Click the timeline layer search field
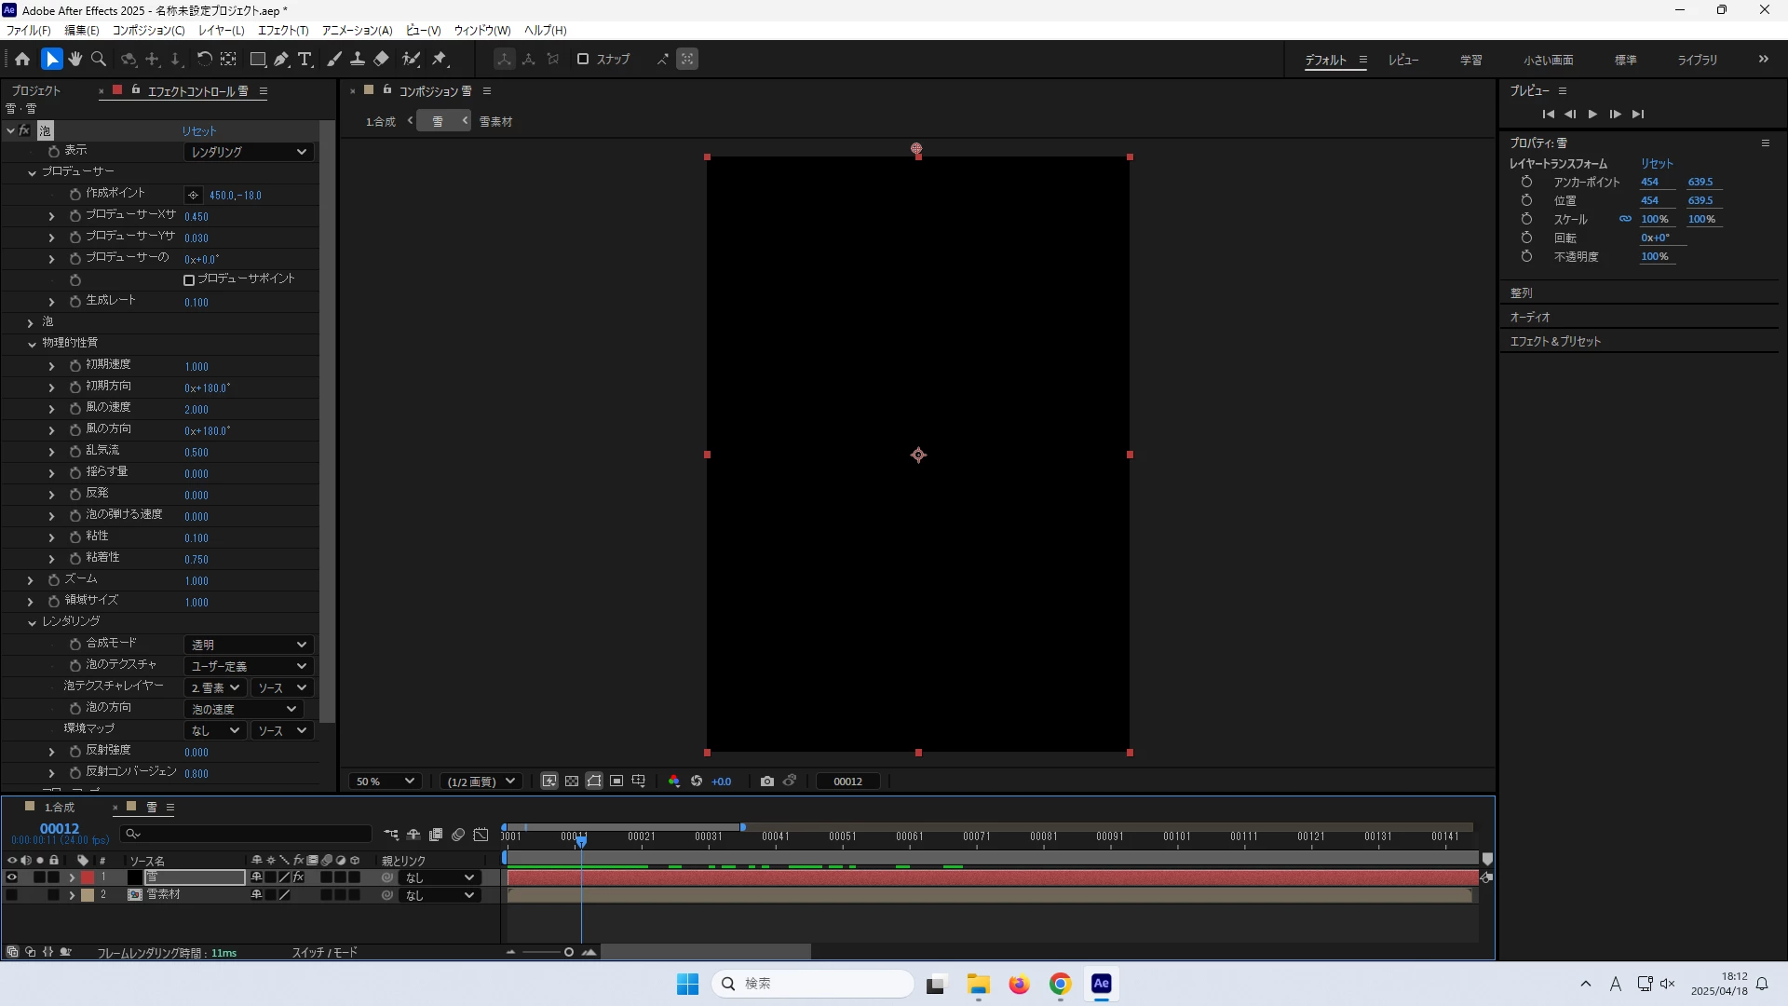 click(247, 834)
